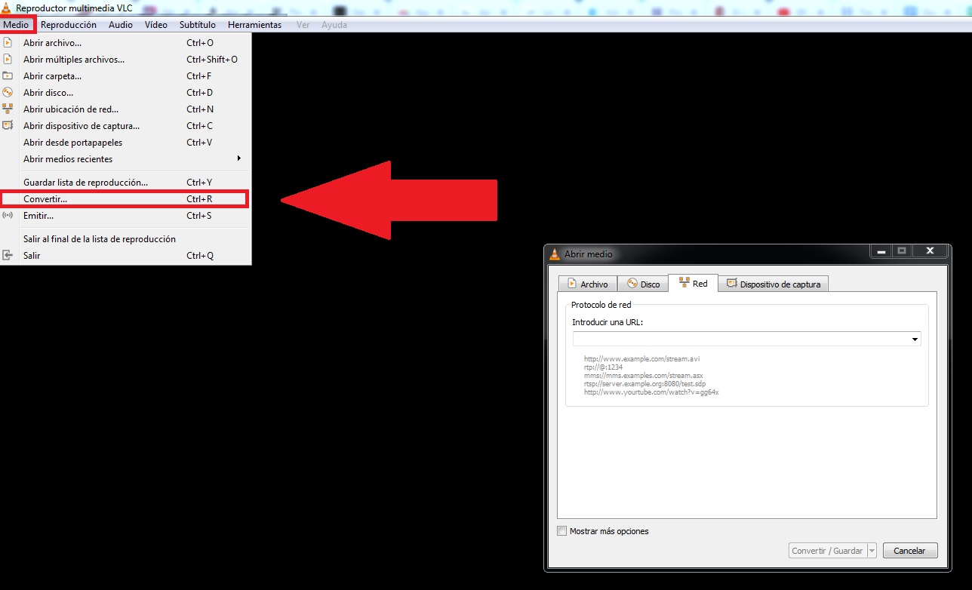This screenshot has height=590, width=972.
Task: Enable Mostrar más opciones checkbox
Action: pyautogui.click(x=561, y=531)
